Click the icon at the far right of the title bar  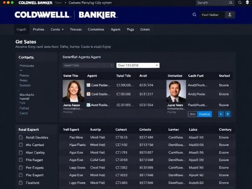point(247,3)
